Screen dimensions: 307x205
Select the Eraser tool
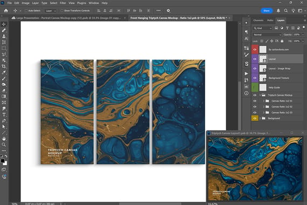coord(4,91)
